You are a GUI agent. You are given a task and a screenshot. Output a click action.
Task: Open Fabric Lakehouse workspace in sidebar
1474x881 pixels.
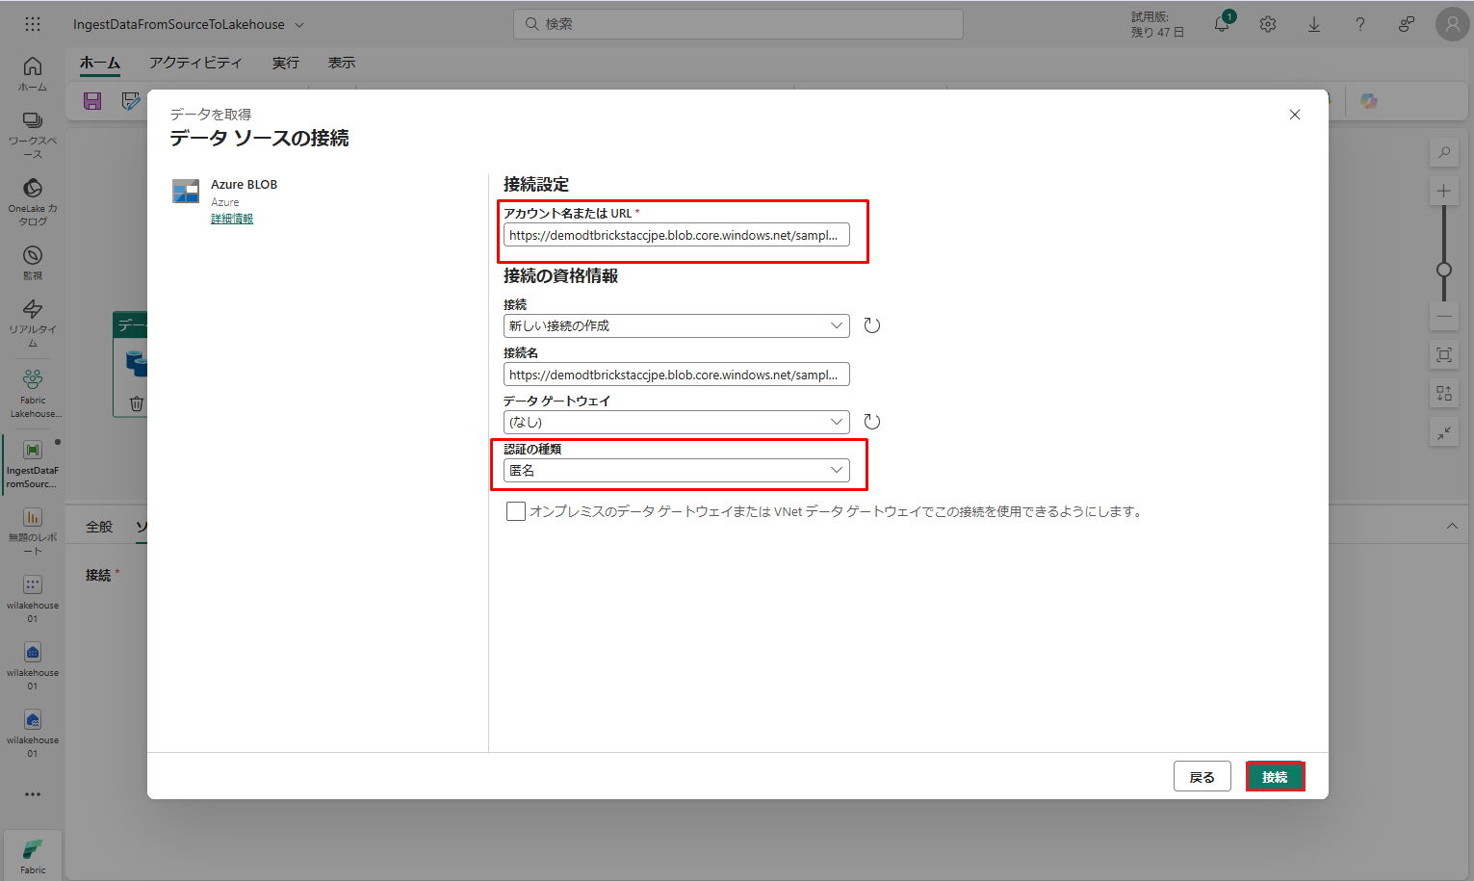pos(33,394)
